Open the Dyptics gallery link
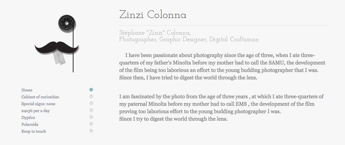The image size is (345, 145). [28, 117]
